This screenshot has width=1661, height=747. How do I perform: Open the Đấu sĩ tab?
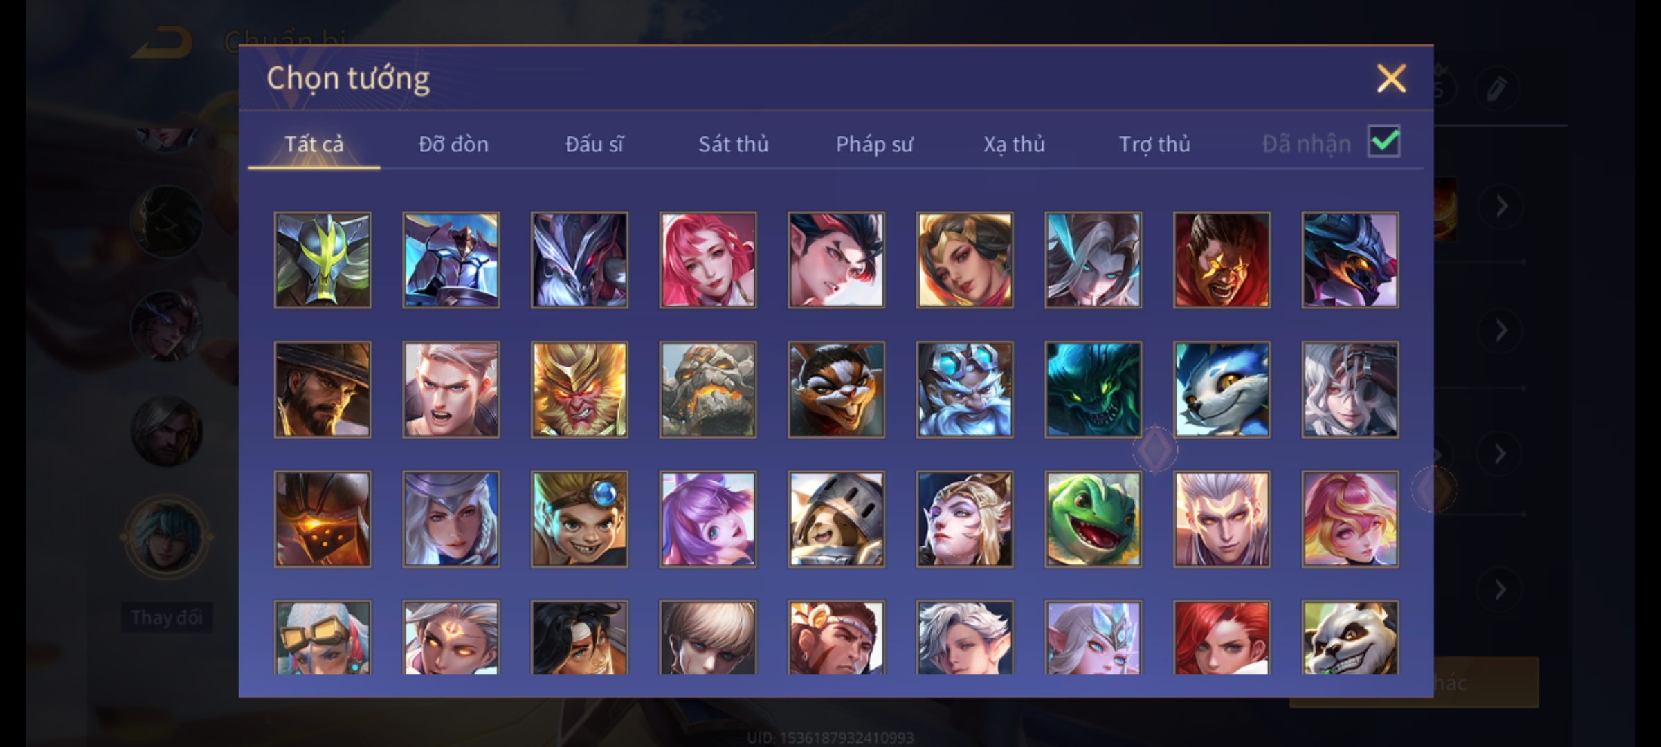pyautogui.click(x=594, y=144)
